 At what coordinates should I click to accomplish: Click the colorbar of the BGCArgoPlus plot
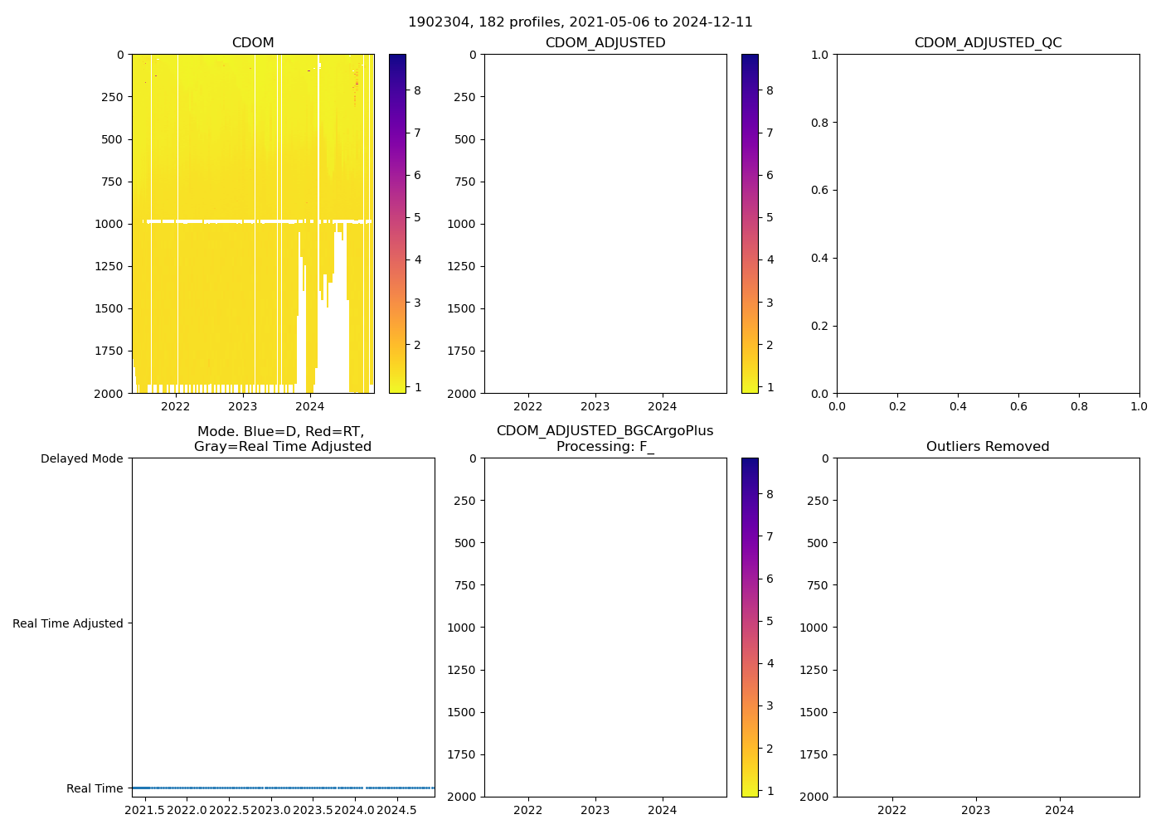(x=750, y=628)
